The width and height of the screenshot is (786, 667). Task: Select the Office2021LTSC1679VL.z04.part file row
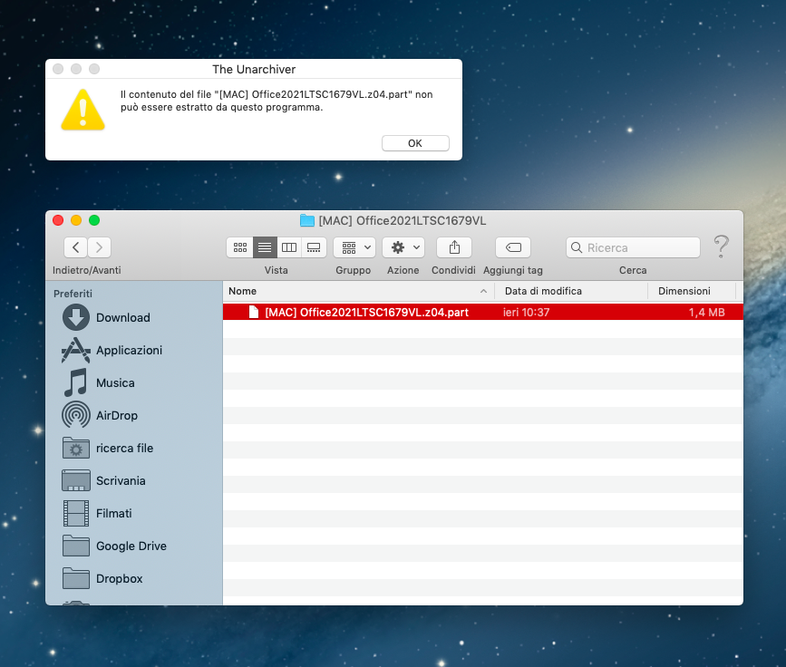482,312
